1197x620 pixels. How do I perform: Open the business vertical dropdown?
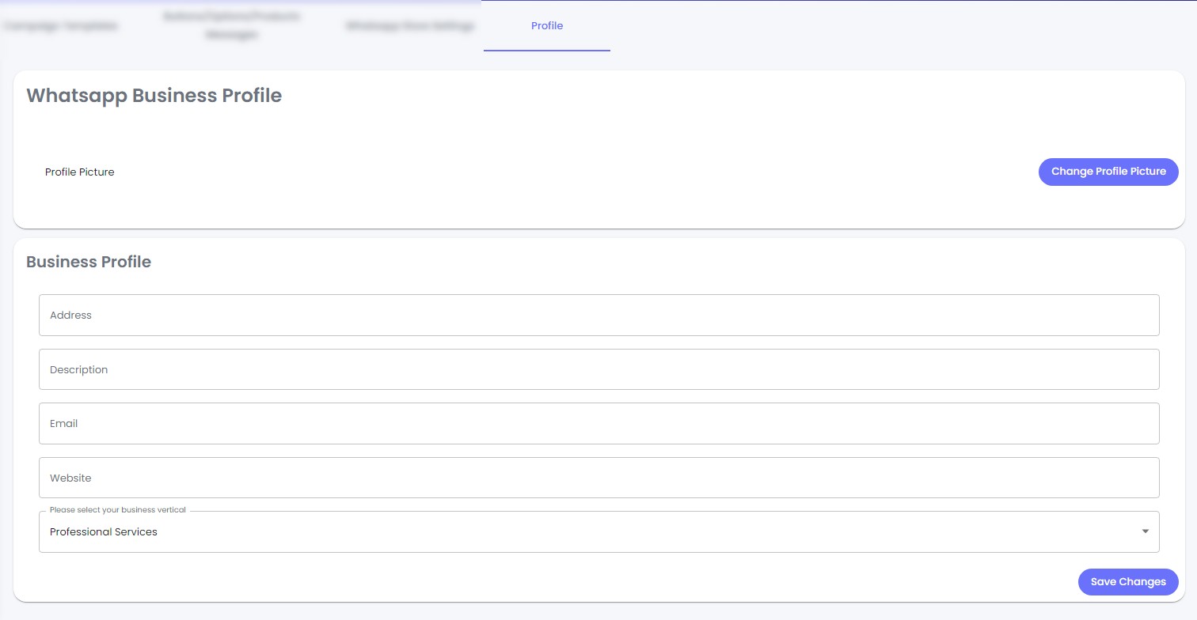pyautogui.click(x=599, y=531)
